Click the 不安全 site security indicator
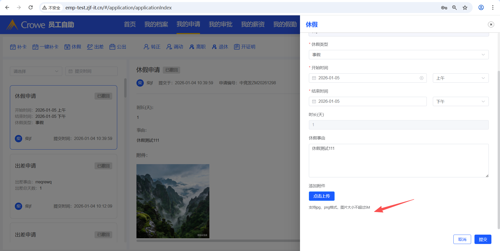The height and width of the screenshot is (251, 500). (x=52, y=8)
